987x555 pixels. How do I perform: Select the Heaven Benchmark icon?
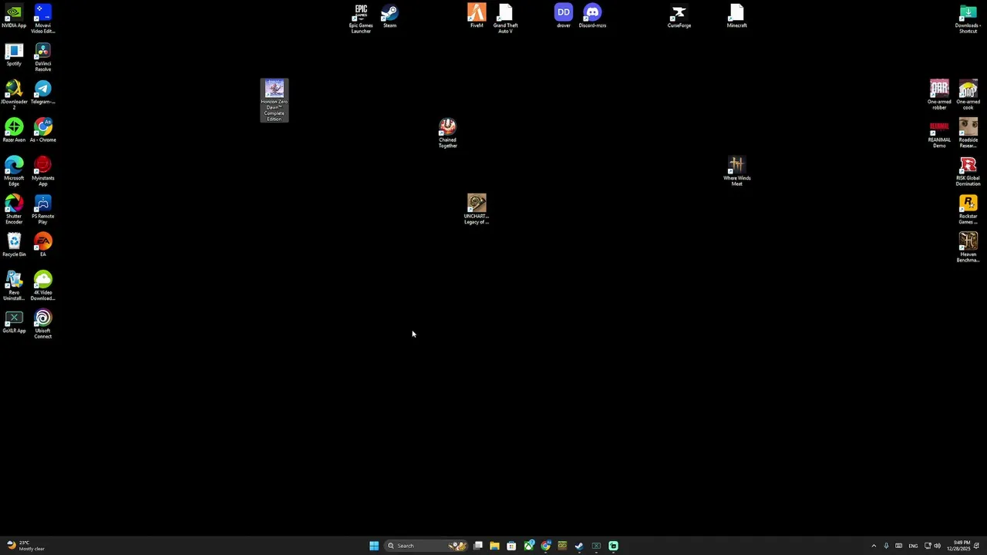point(968,248)
